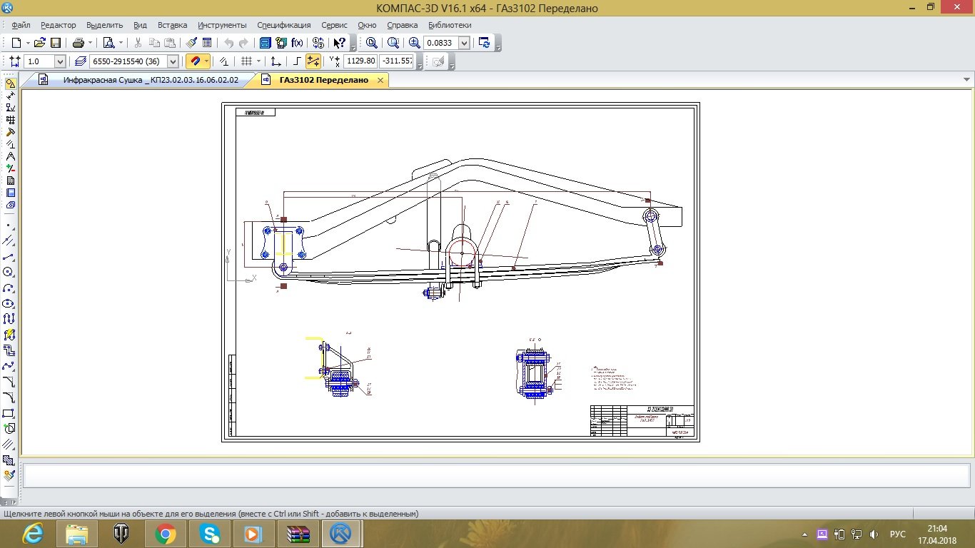This screenshot has width=975, height=548.
Task: Open the Редактор menu
Action: [58, 25]
